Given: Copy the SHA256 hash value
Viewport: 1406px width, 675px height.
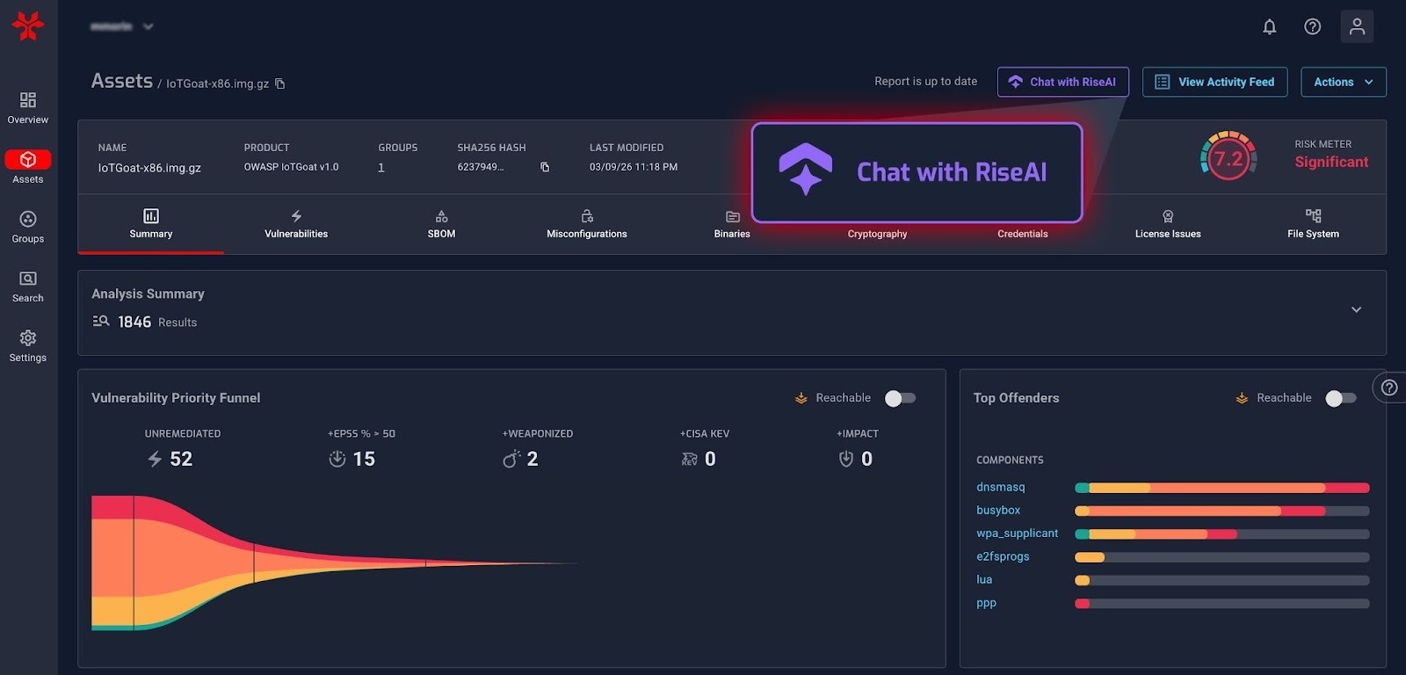Looking at the screenshot, I should tap(545, 167).
